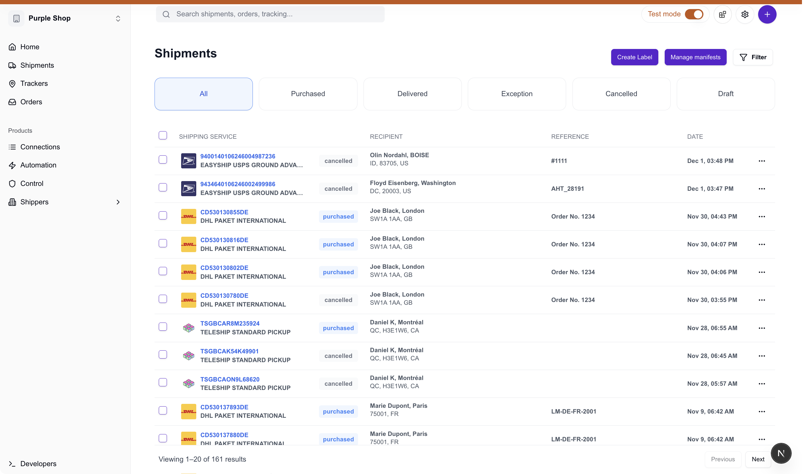Open tracking link TSGBCAK54K49901
805x474 pixels.
click(229, 351)
